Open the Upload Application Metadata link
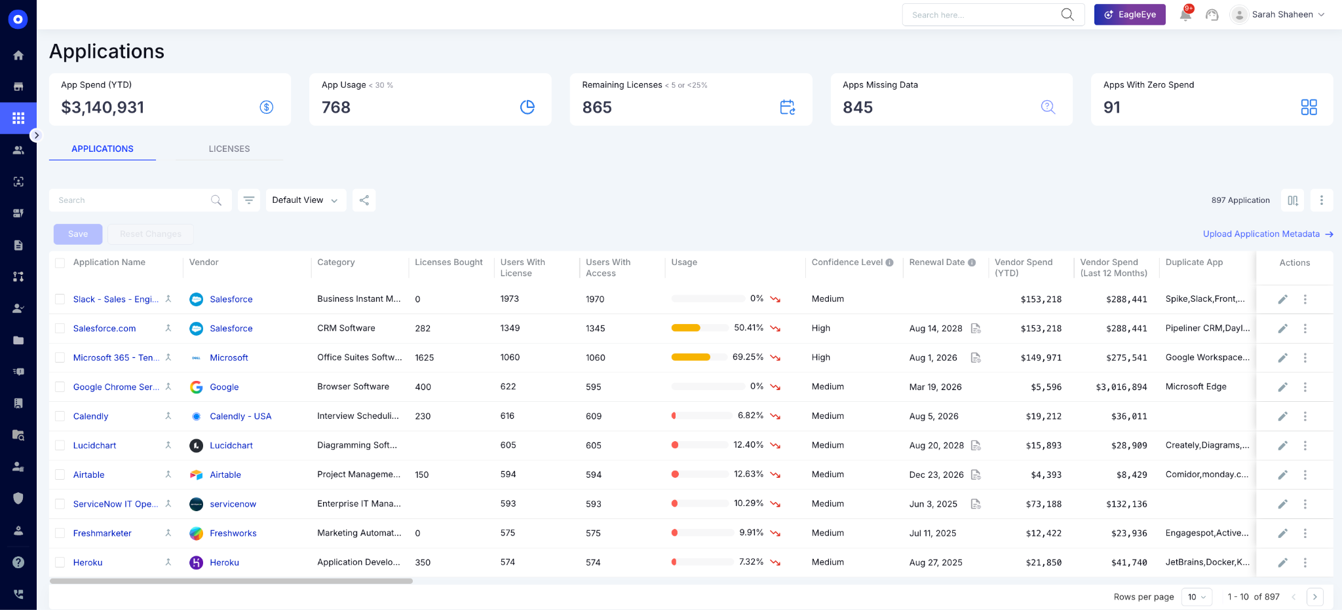The height and width of the screenshot is (610, 1342). click(1268, 234)
